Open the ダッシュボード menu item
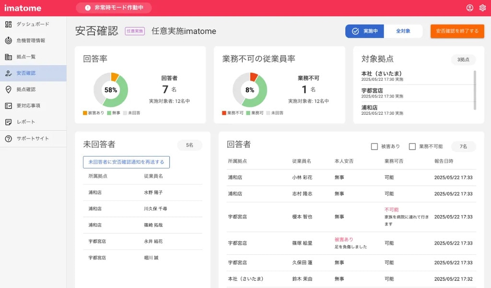 pyautogui.click(x=33, y=24)
